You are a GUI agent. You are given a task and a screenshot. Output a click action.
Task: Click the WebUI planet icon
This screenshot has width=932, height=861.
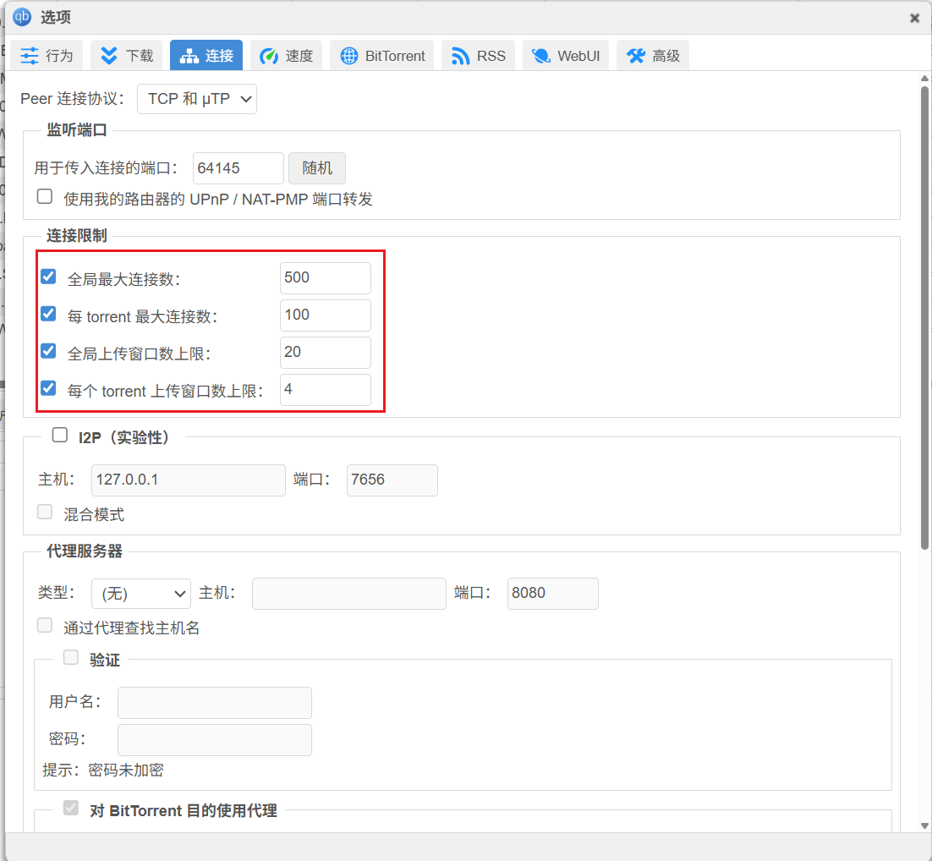click(x=541, y=56)
